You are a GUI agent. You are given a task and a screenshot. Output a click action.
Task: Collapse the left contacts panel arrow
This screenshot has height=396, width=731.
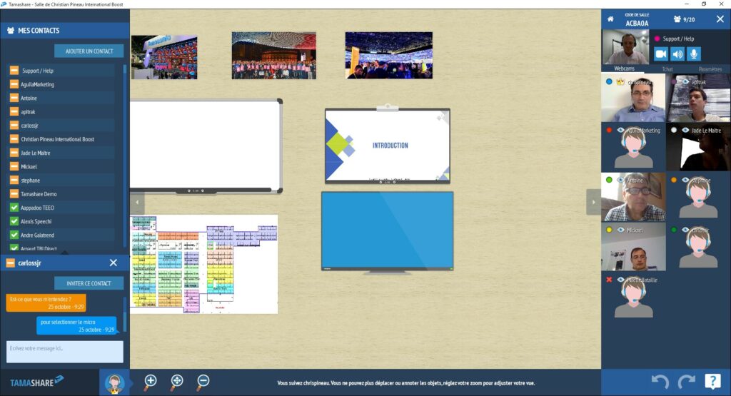(x=136, y=201)
